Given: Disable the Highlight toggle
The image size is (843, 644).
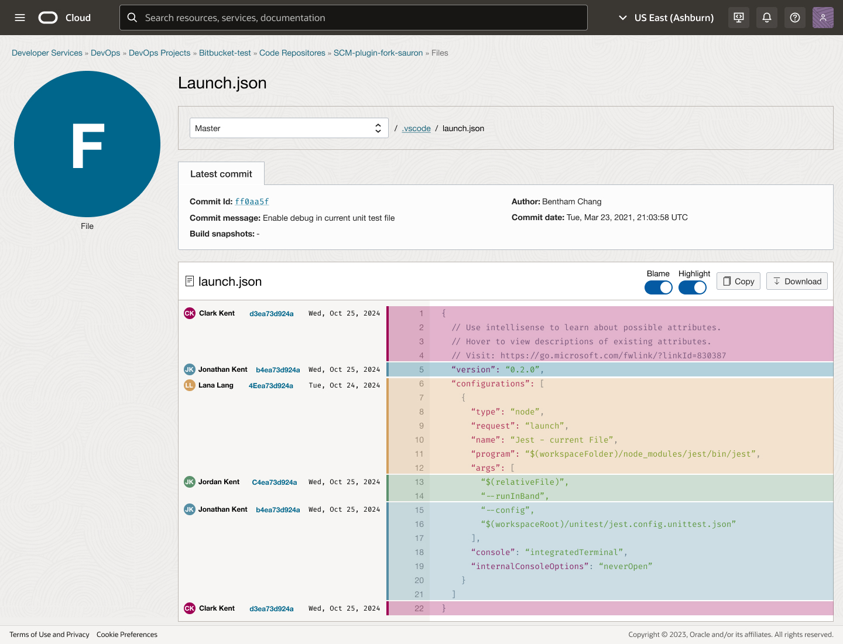Looking at the screenshot, I should pyautogui.click(x=692, y=287).
